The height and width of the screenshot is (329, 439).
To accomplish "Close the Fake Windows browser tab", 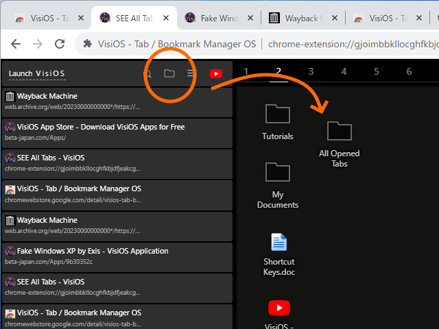I will point(250,19).
